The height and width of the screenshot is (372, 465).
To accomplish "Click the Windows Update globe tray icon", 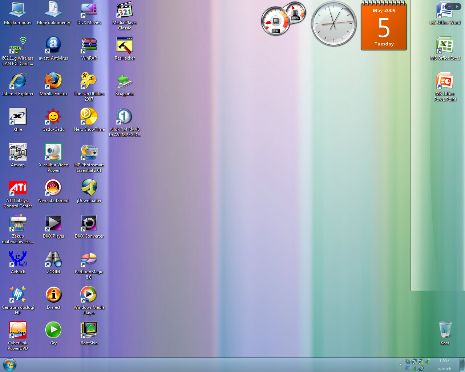I will (408, 361).
